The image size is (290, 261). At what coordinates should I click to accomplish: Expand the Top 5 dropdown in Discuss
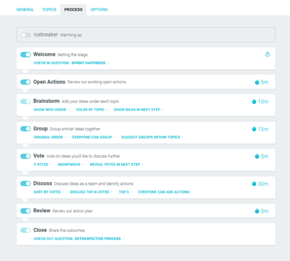[125, 192]
